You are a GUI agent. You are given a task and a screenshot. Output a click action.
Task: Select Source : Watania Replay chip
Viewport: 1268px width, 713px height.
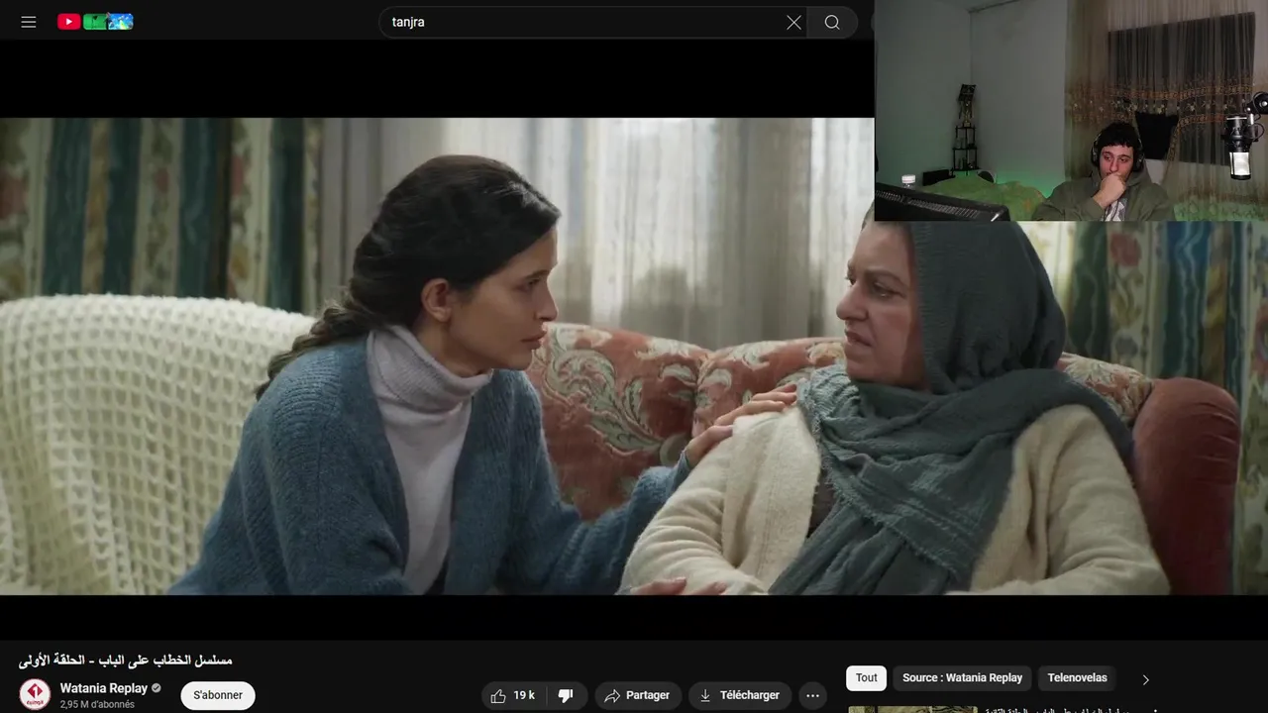point(962,678)
